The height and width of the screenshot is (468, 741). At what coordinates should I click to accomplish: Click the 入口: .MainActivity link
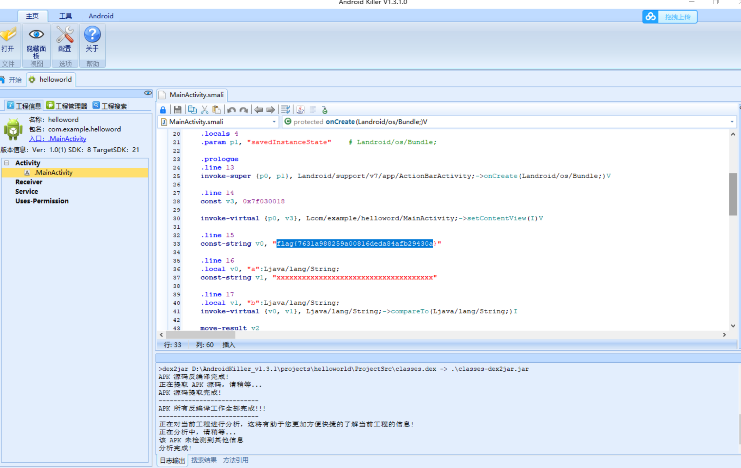click(x=57, y=138)
